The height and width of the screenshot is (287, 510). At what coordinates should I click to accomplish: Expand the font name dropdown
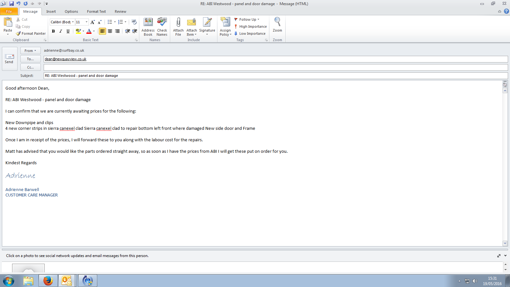coord(73,22)
